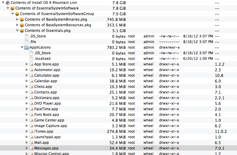Viewport: 237px width, 155px height.
Task: Click the 274.8 MiB size of iTunes.app
Action: click(x=116, y=131)
